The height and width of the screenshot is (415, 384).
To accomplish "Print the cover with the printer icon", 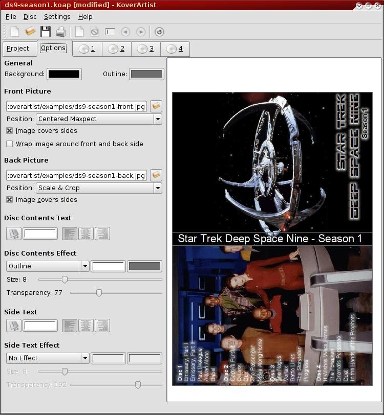I will (61, 32).
